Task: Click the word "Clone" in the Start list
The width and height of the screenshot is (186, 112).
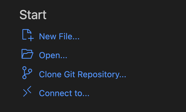Action: [x=50, y=74]
